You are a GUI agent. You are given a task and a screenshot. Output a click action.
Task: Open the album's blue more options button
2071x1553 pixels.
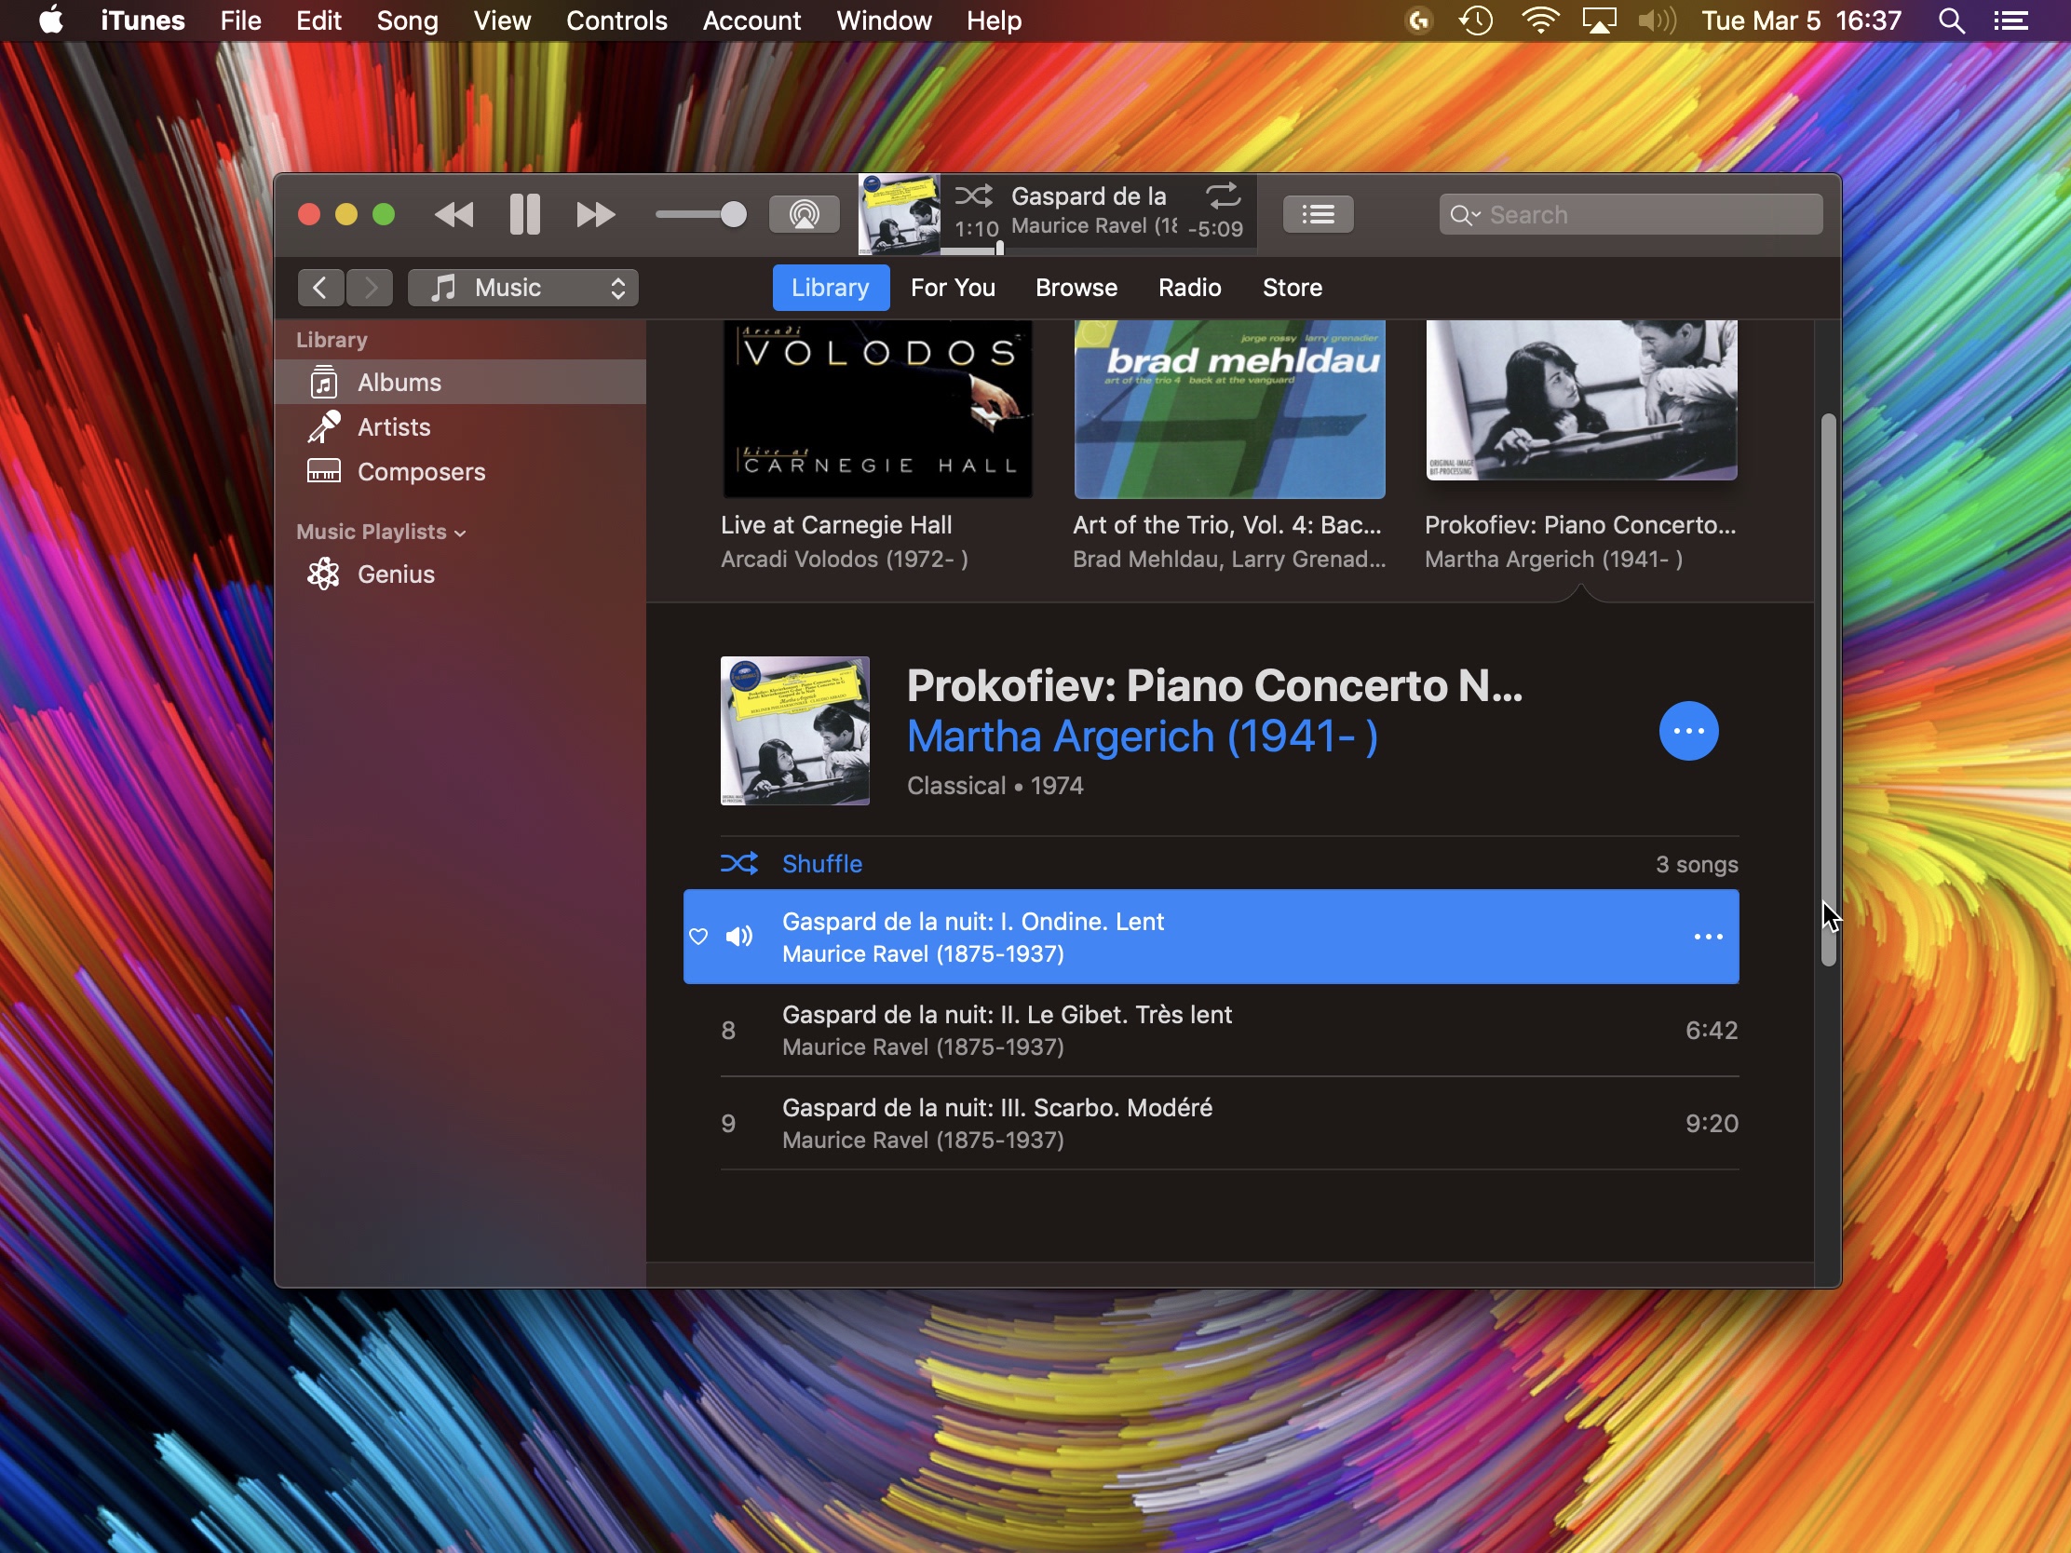[x=1688, y=731]
